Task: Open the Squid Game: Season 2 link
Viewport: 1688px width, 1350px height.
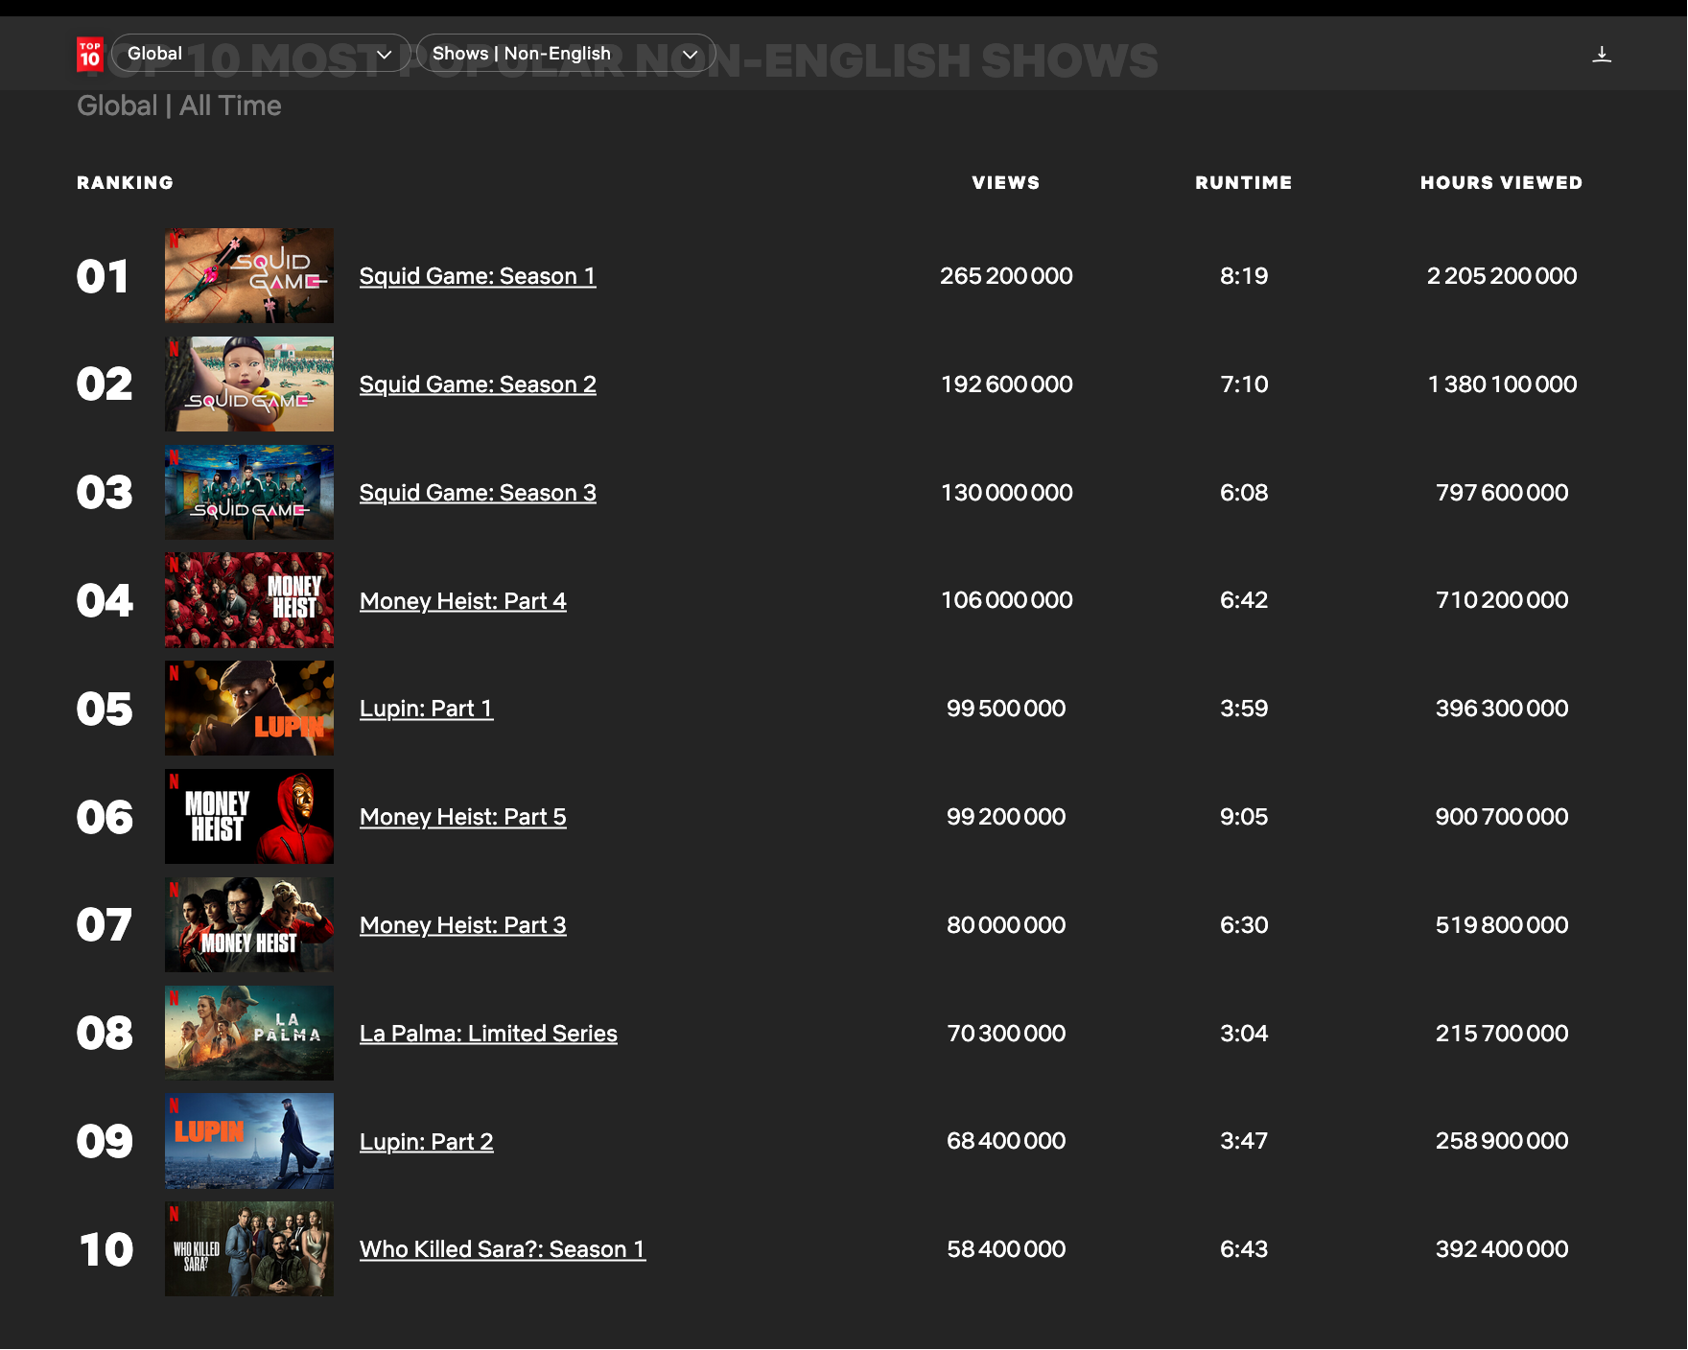Action: tap(478, 384)
